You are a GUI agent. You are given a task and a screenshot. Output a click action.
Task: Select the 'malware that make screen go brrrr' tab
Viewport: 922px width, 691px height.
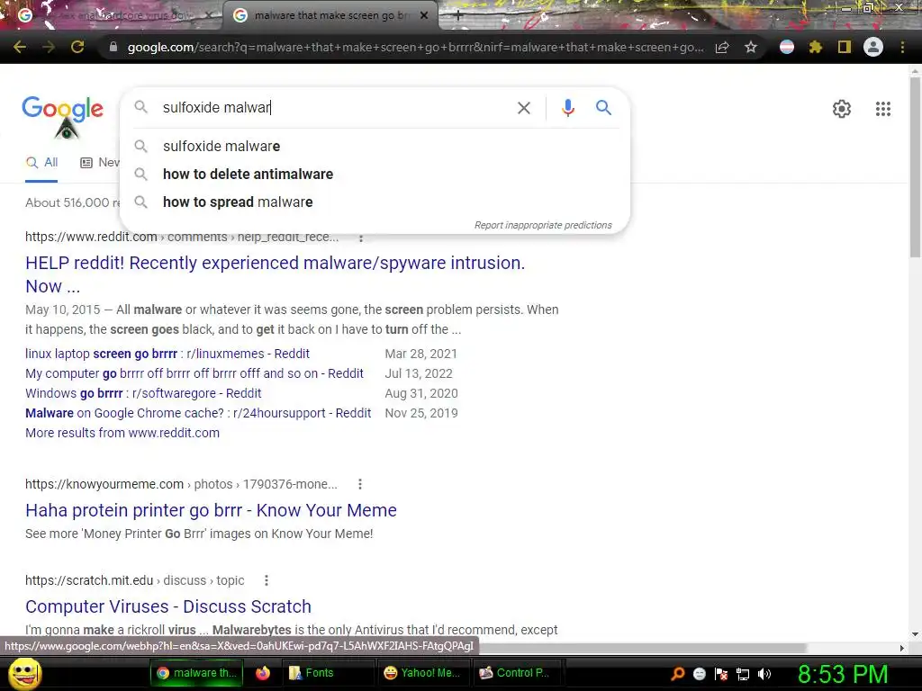[330, 16]
